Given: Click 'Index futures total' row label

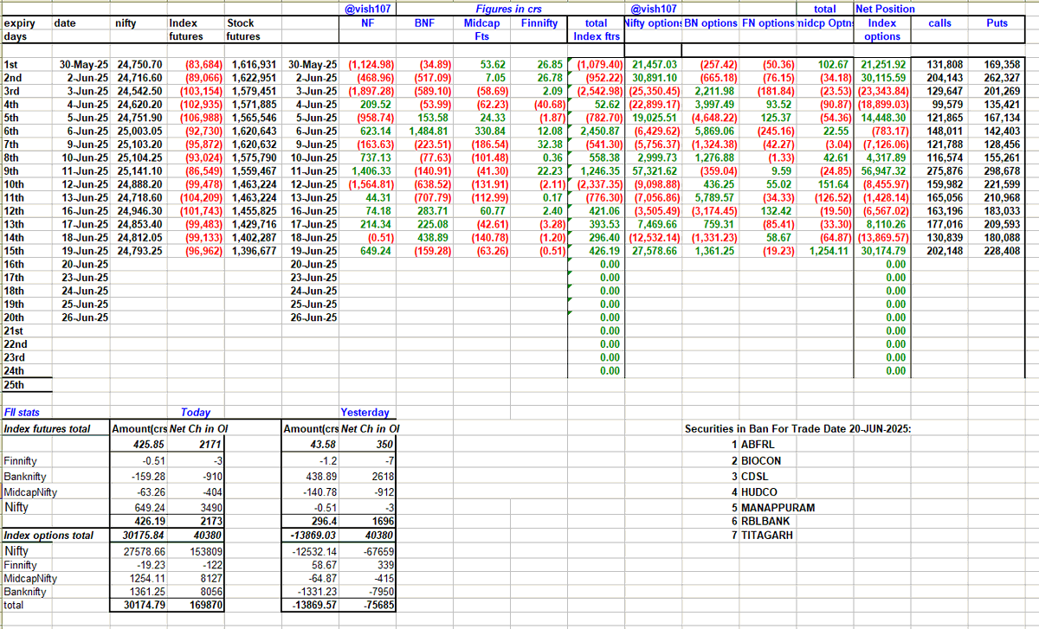Looking at the screenshot, I should 47,428.
